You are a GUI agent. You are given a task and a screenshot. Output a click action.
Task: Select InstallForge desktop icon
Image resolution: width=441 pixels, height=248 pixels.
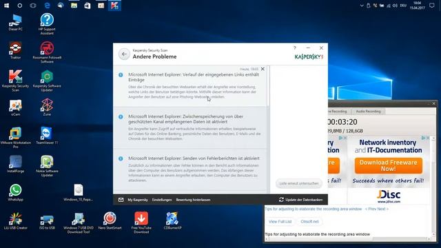tap(15, 164)
